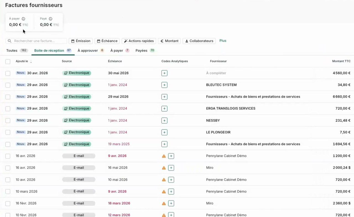This screenshot has width=354, height=217.
Task: Click the E-mail badge on the 2 000,24 $ Miro row
Action: tap(79, 168)
